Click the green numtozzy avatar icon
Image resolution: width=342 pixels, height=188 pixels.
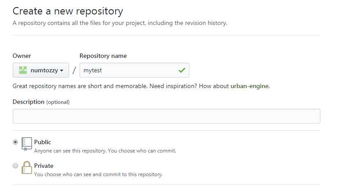tap(23, 70)
